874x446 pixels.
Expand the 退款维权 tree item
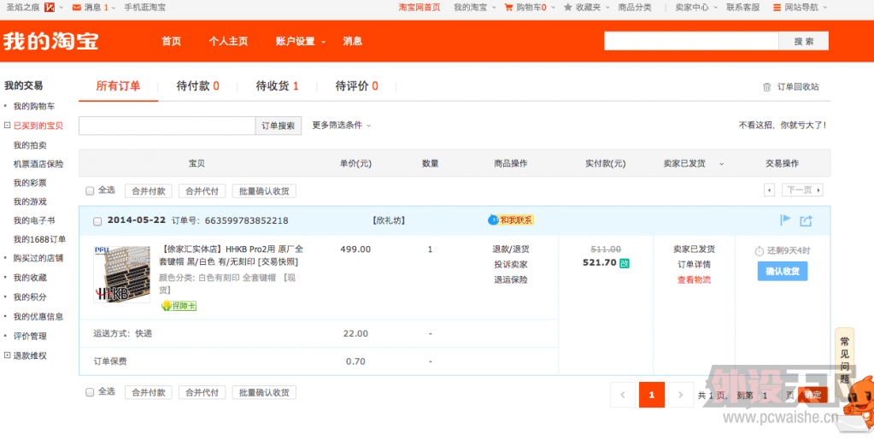(x=7, y=355)
